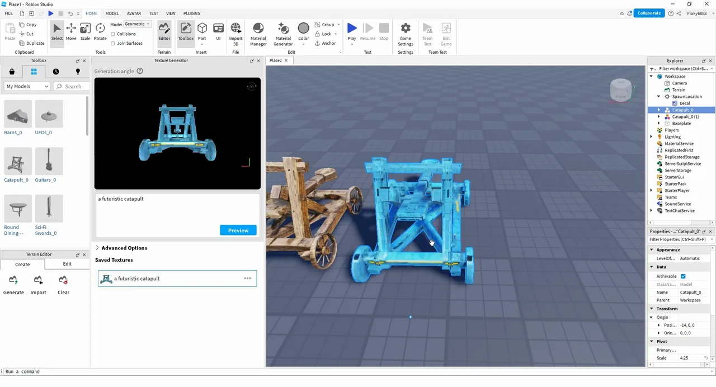
Task: Collapse the Transform properties section
Action: 652,309
